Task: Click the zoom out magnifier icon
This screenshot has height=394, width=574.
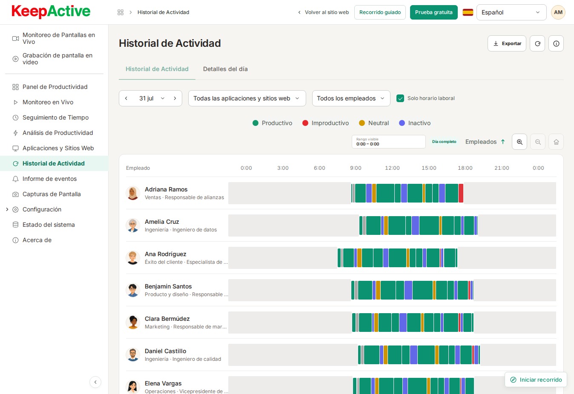Action: coord(538,142)
